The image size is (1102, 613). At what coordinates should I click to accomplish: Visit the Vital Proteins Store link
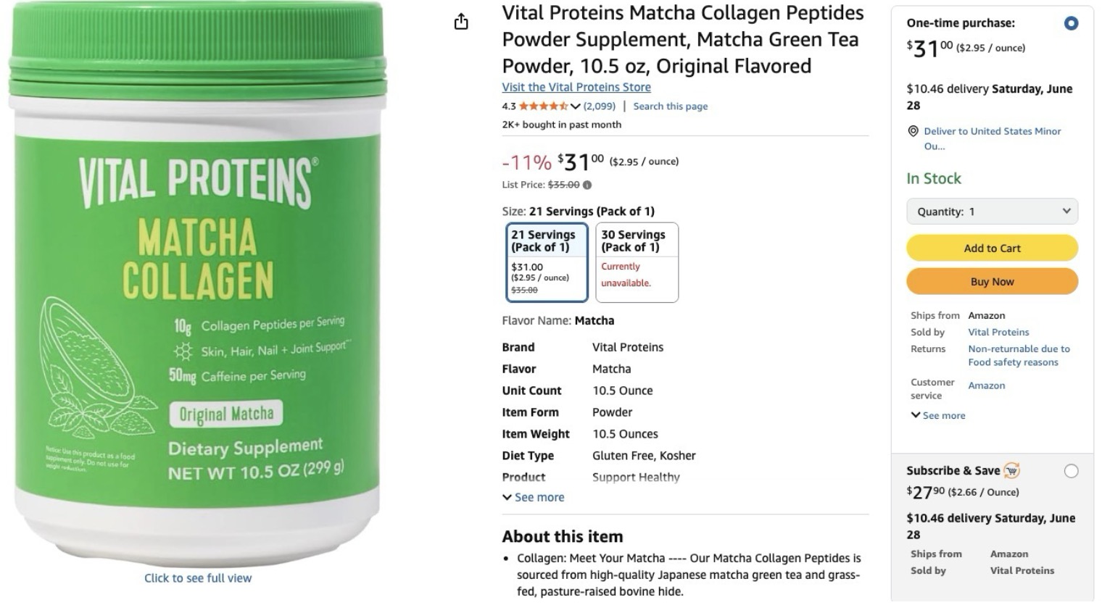pyautogui.click(x=576, y=87)
